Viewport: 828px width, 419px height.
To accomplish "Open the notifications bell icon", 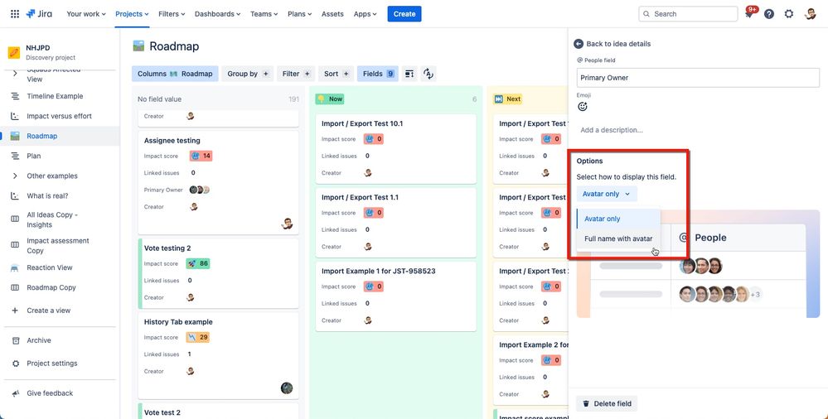I will 748,14.
